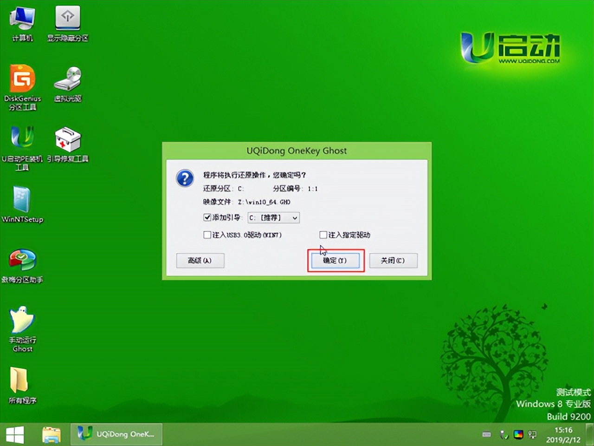Confirm restore with the 确定(Y) button

click(336, 261)
